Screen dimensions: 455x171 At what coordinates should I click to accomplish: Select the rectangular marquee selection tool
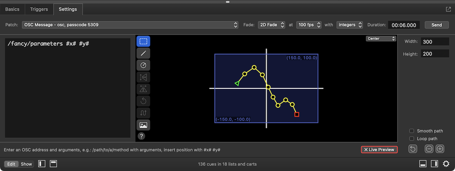[x=143, y=41]
